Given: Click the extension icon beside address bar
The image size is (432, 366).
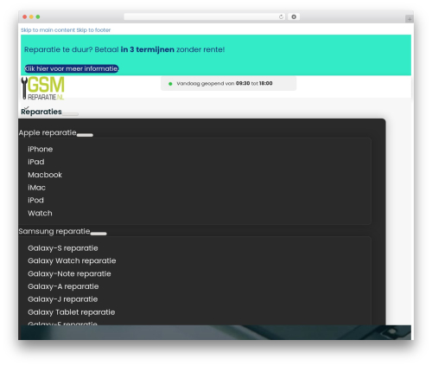Looking at the screenshot, I should 294,17.
